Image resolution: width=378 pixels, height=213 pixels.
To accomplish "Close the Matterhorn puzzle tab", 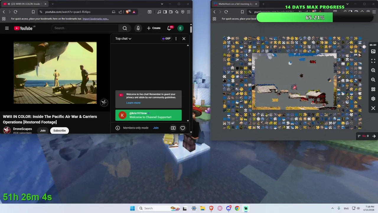I will click(256, 4).
